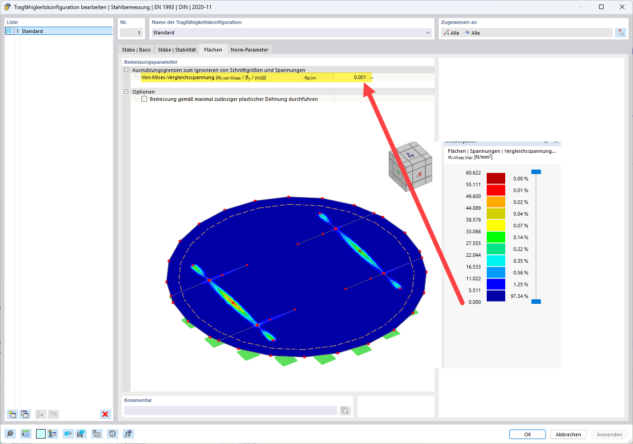Click the cyan legend color swatch
The width and height of the screenshot is (633, 444).
(496, 260)
